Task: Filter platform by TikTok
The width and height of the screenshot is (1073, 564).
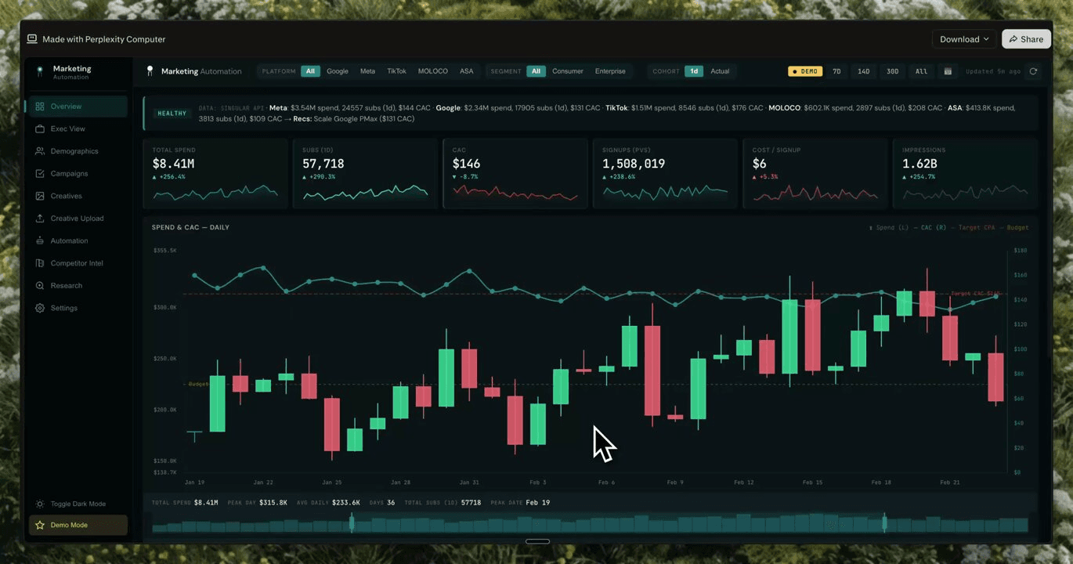Action: pos(396,71)
